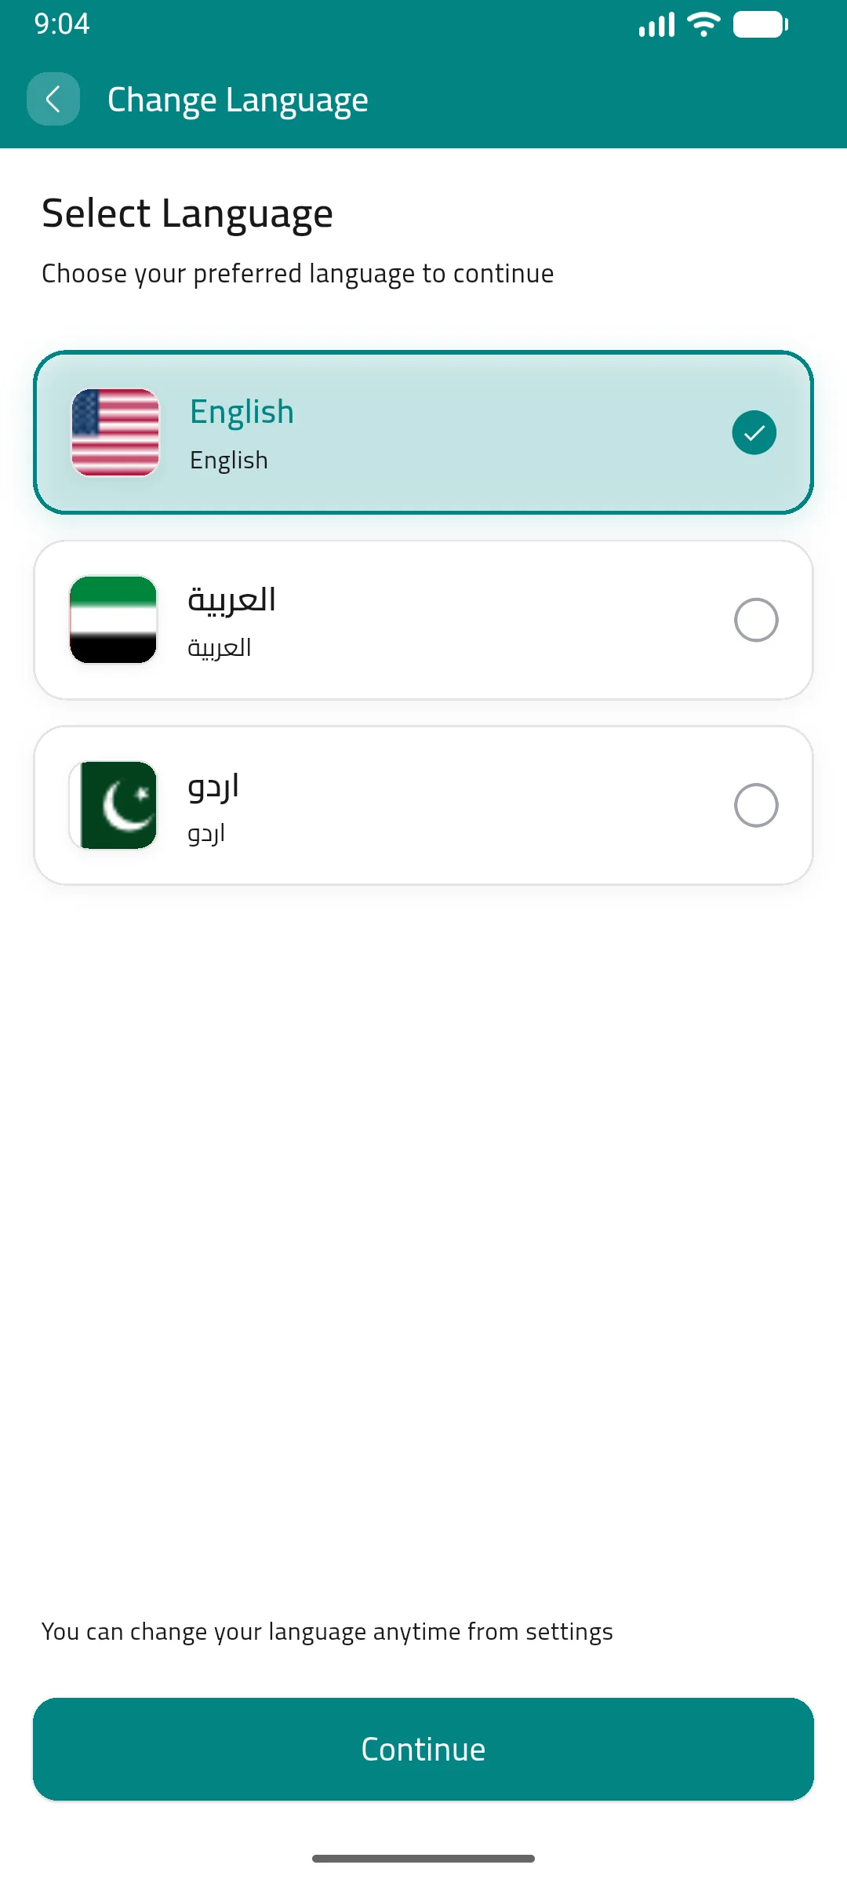Viewport: 847px width, 1883px height.
Task: Select the Urdu language radio button
Action: pos(756,805)
